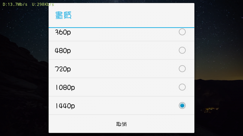Screen dimensions: 243x136
Task: Select the 1080p radio button
Action: tap(182, 87)
